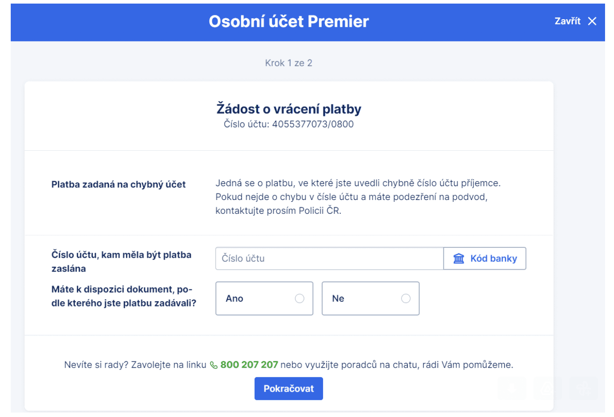Viewport: 614px width, 417px height.
Task: Click the Policii ČR explanation paragraph
Action: [358, 197]
